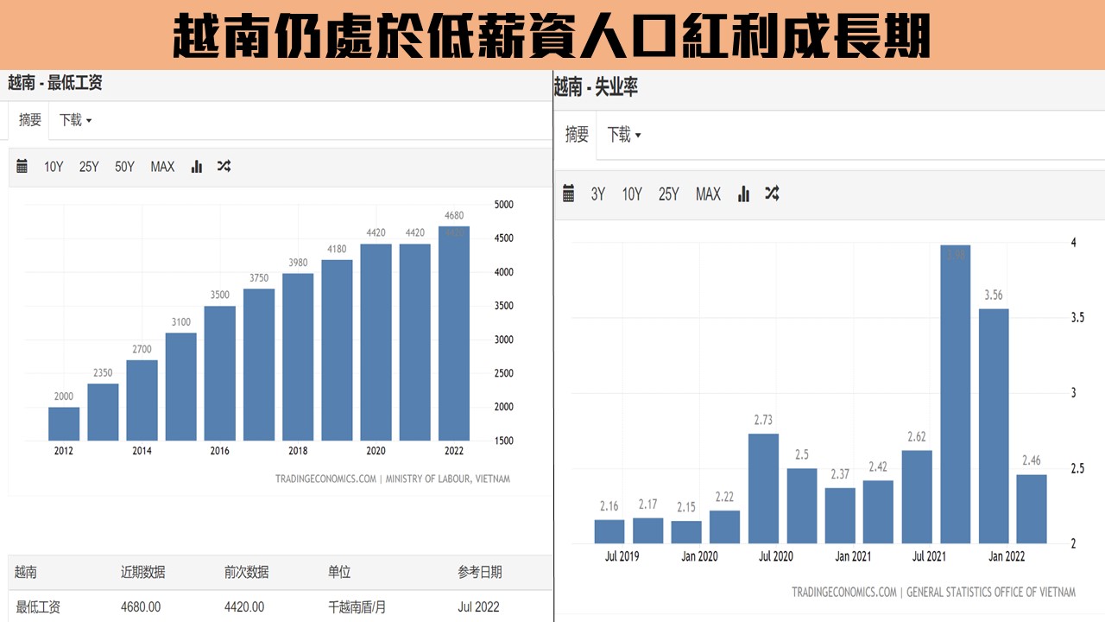The height and width of the screenshot is (622, 1105).
Task: Open chart type icon in unemployment rate toolbar
Action: click(743, 194)
